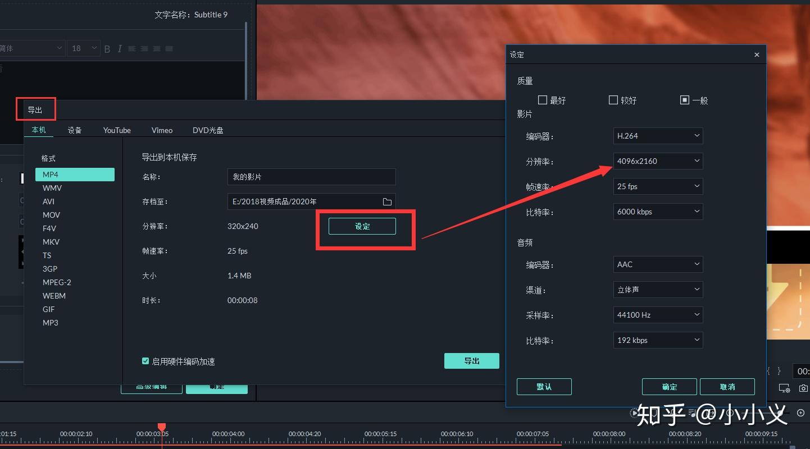
Task: Select the 较好 quality option
Action: pyautogui.click(x=613, y=100)
